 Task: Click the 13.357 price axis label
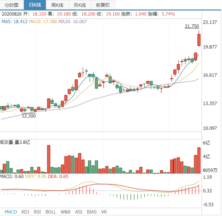pos(210,103)
